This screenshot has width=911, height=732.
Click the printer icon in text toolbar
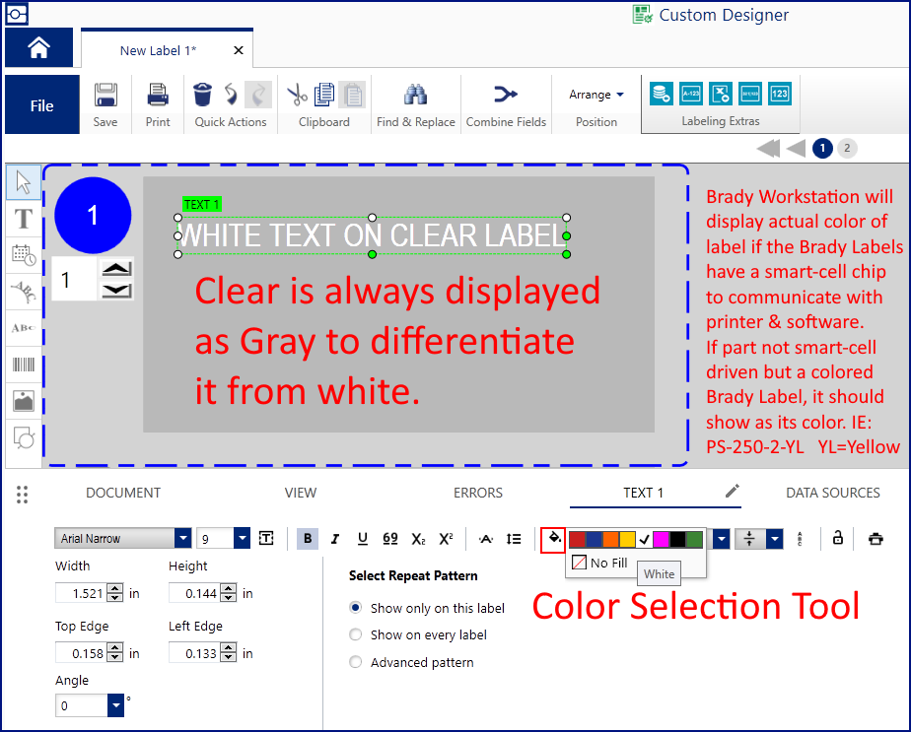click(x=876, y=539)
